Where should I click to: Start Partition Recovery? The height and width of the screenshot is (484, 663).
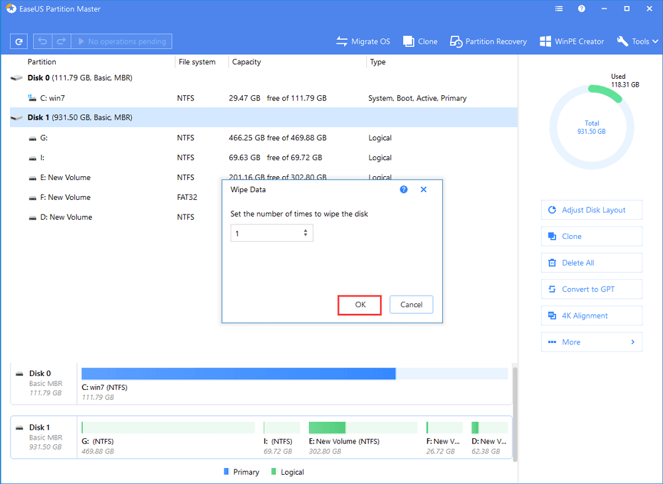(x=488, y=41)
